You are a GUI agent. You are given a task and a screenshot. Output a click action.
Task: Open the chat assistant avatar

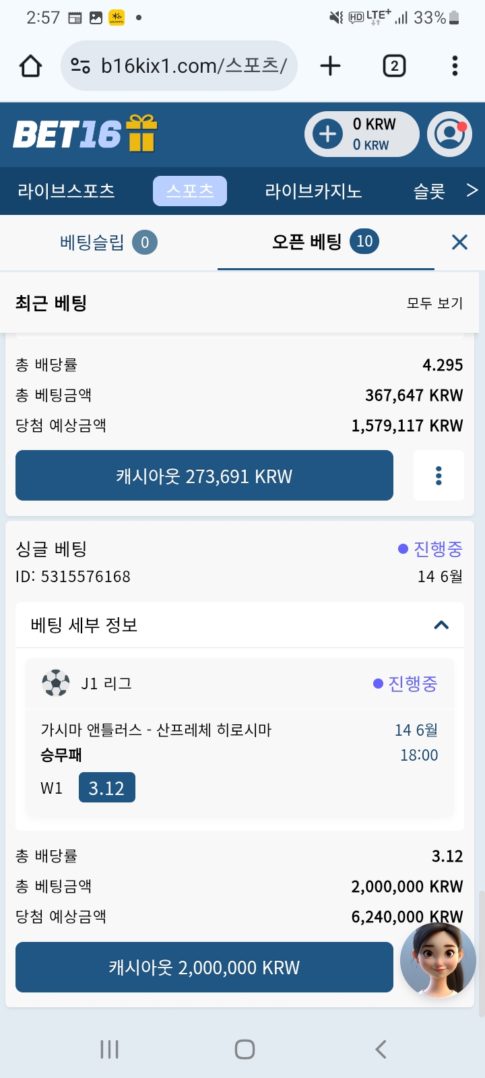click(438, 959)
